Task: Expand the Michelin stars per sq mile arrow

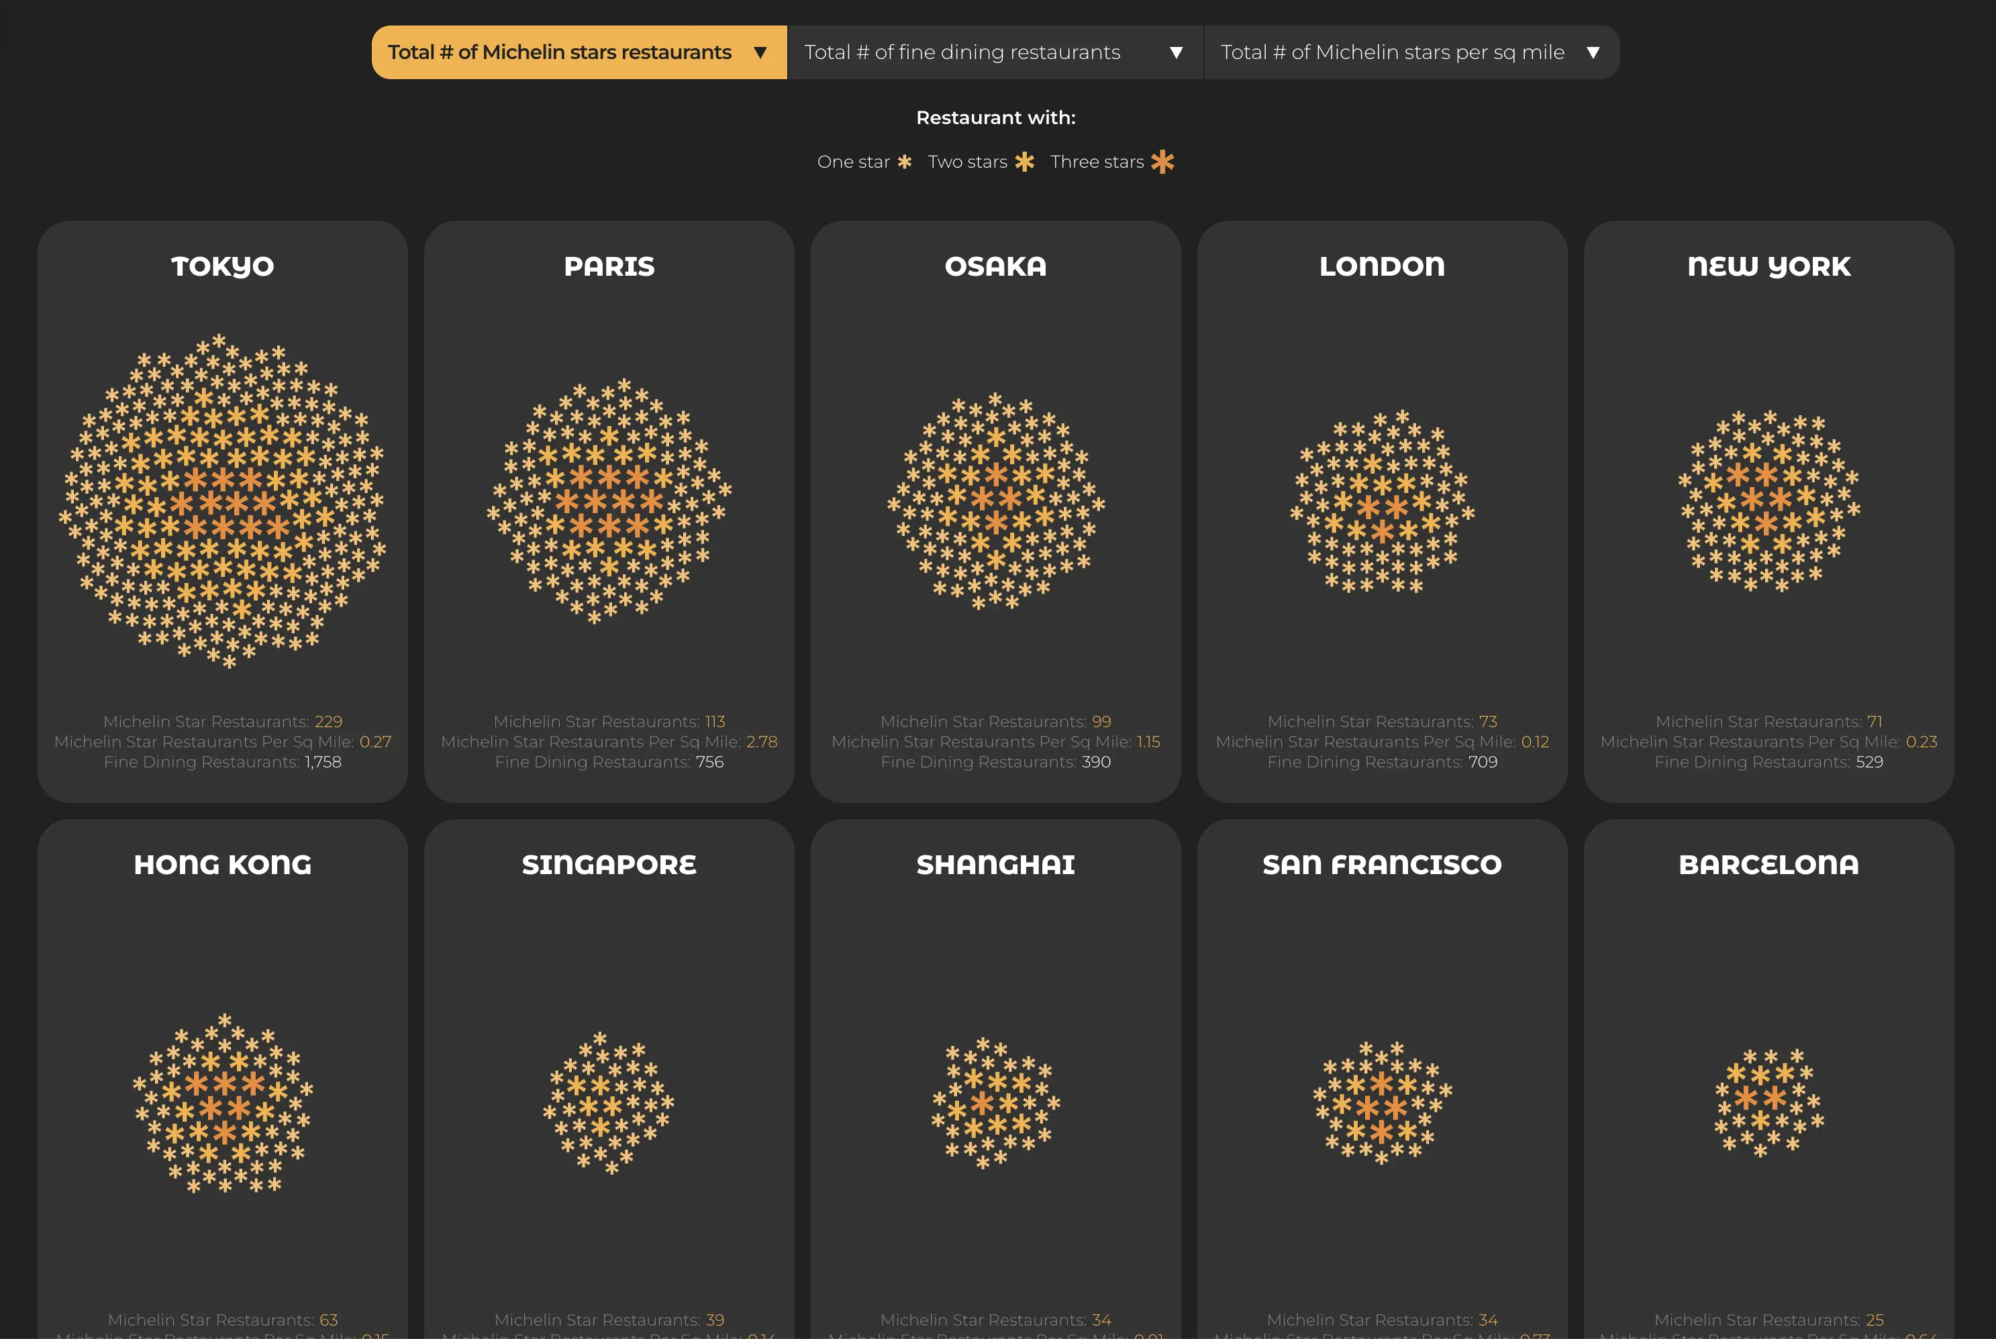Action: click(x=1593, y=53)
